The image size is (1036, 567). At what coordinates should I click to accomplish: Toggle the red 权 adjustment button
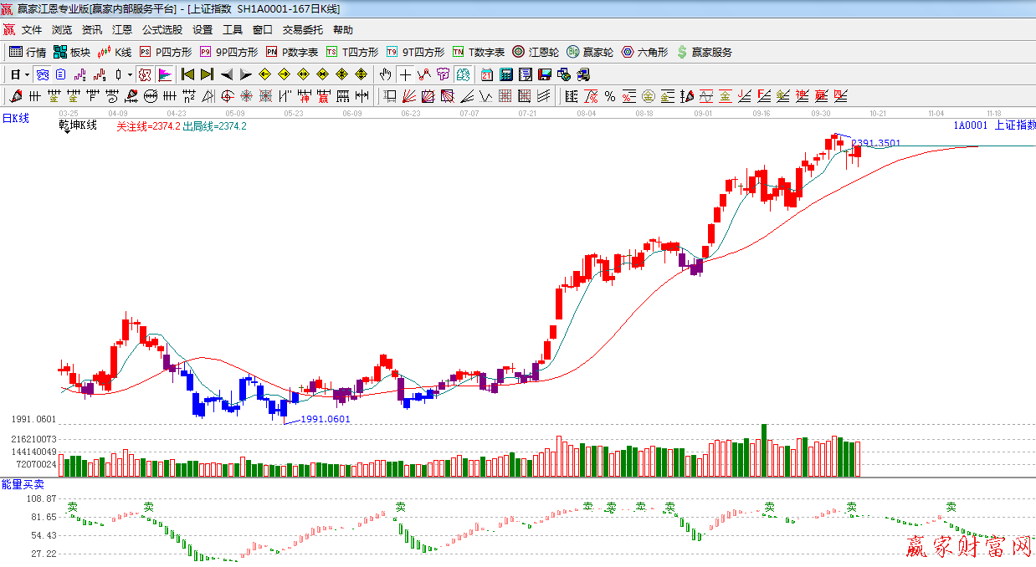(x=145, y=74)
